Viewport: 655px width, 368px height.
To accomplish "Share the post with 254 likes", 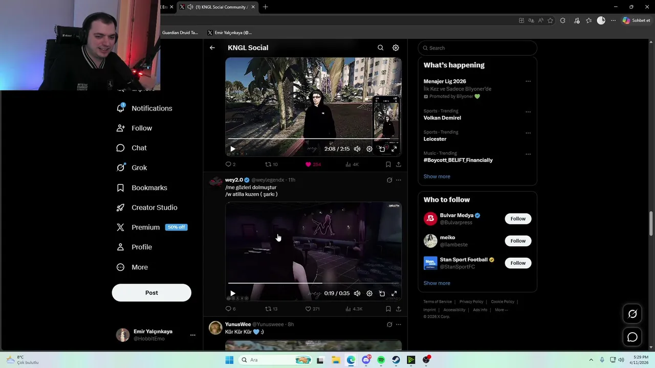I will click(399, 165).
